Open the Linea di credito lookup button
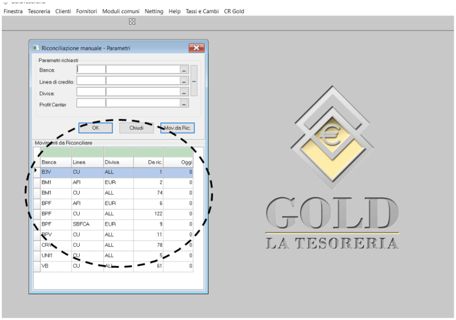This screenshot has width=456, height=320. pos(184,81)
